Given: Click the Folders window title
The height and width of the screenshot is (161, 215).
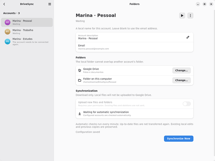Looking at the screenshot, I should 135,4.
